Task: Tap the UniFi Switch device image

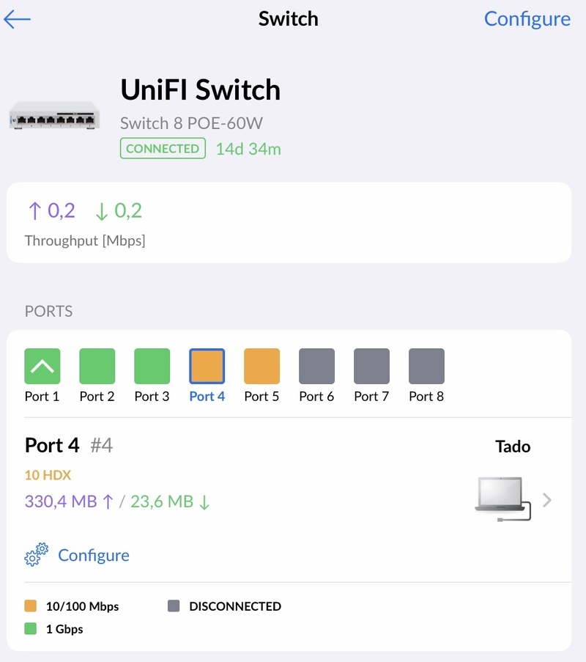Action: [x=54, y=115]
